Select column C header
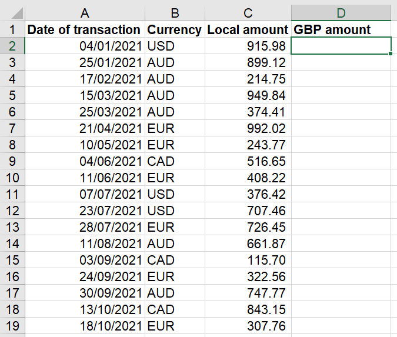 tap(248, 14)
